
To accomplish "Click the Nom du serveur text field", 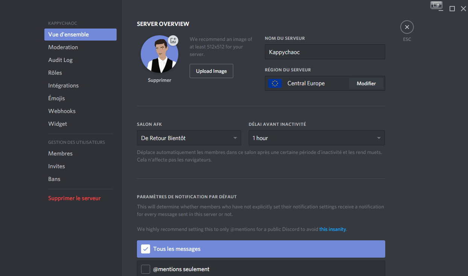I will pos(325,52).
